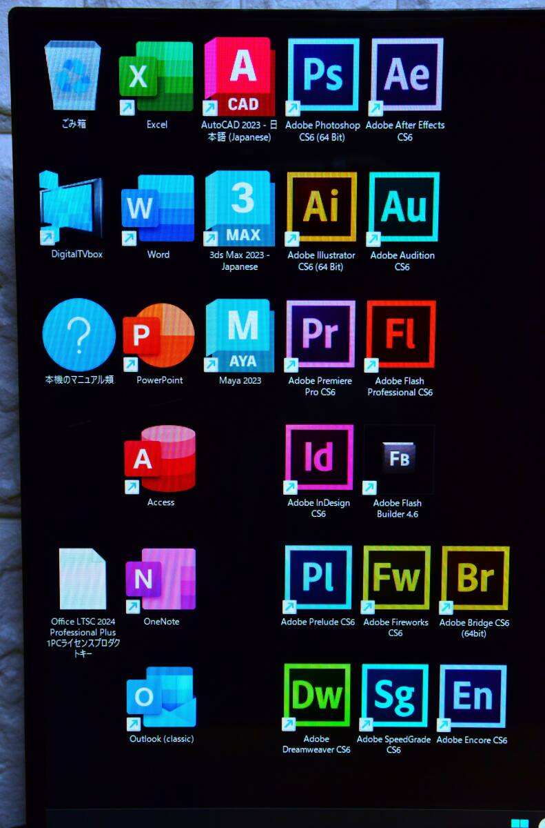The height and width of the screenshot is (828, 545).
Task: Open Adobe Bridge CS6 (64bit) icon
Action: 475,579
